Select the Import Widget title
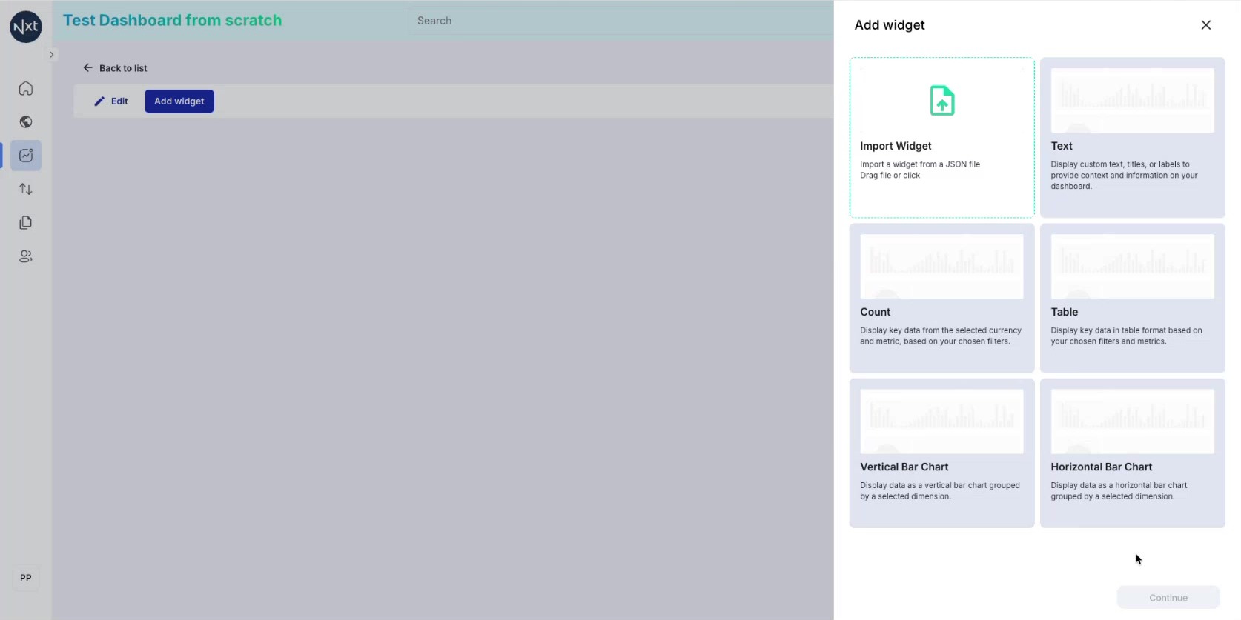Image resolution: width=1241 pixels, height=620 pixels. point(896,146)
